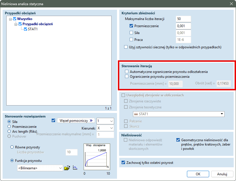Click the Anuluj button
The width and height of the screenshot is (236, 181).
tap(222, 174)
